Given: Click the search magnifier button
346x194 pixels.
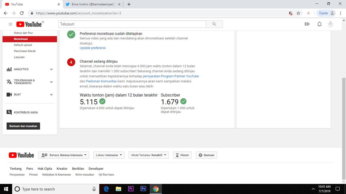Looking at the screenshot, I should click(214, 24).
